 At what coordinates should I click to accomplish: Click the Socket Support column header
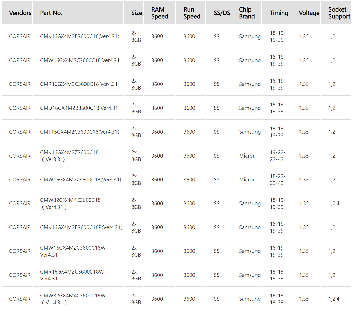point(336,13)
